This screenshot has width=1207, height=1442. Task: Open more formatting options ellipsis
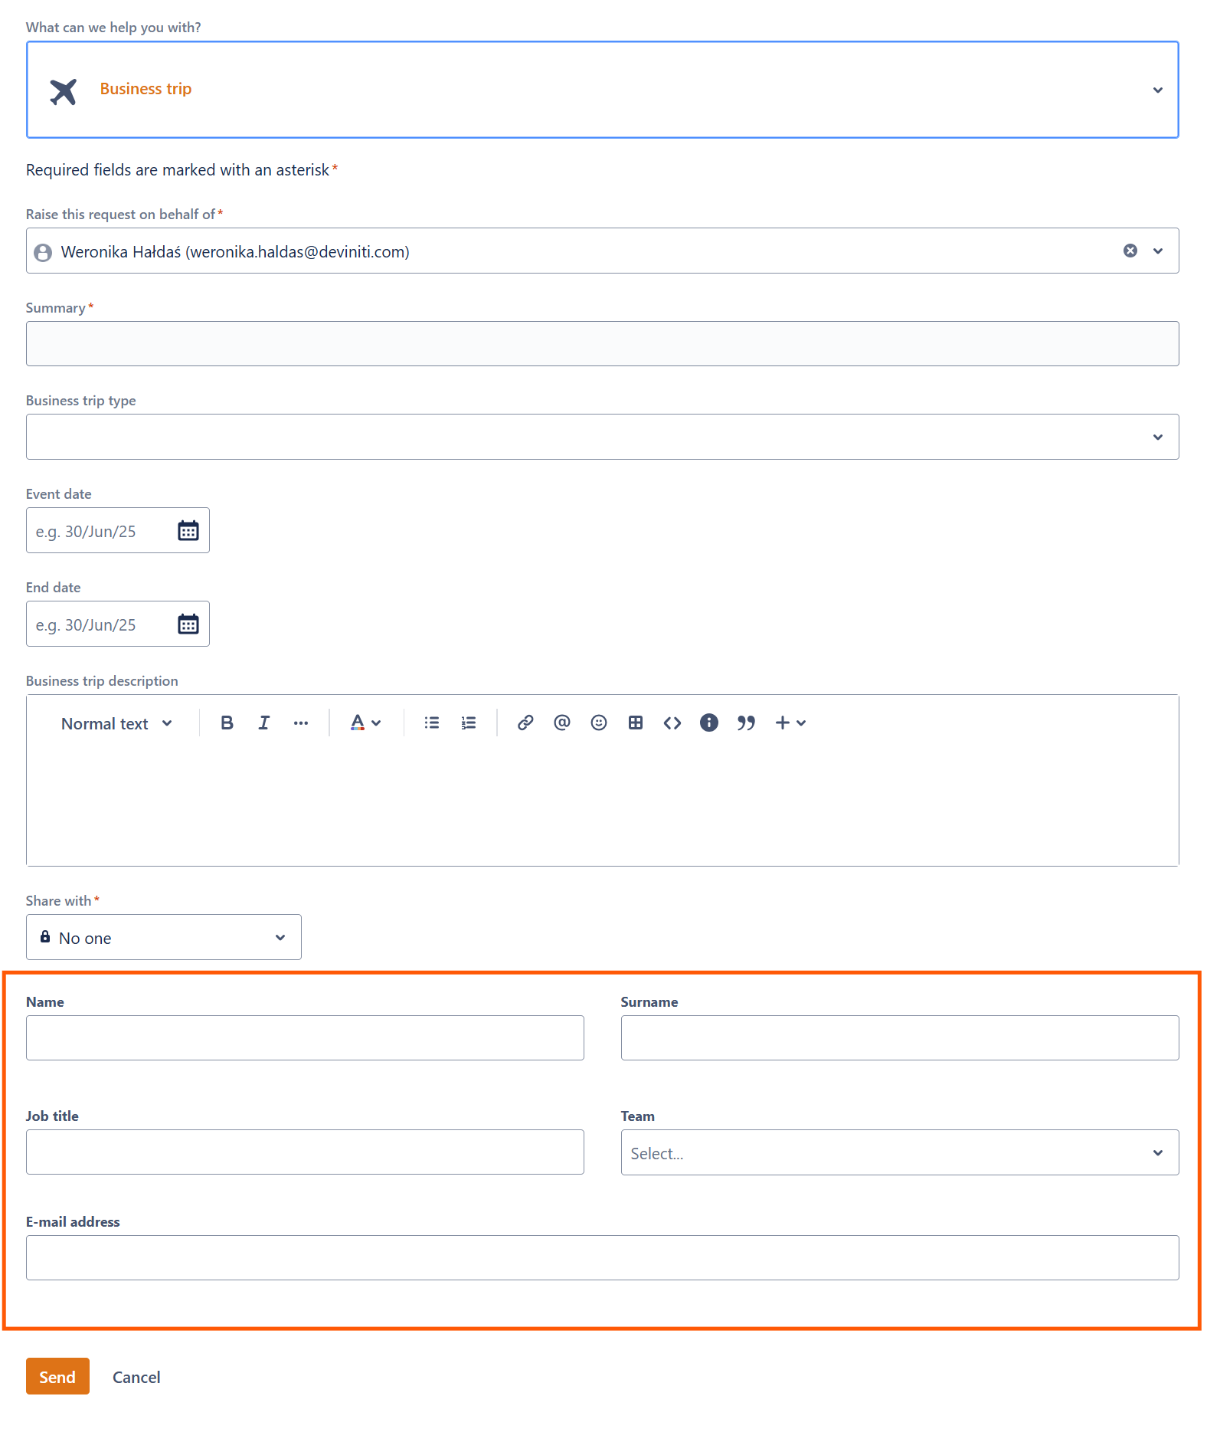point(301,723)
